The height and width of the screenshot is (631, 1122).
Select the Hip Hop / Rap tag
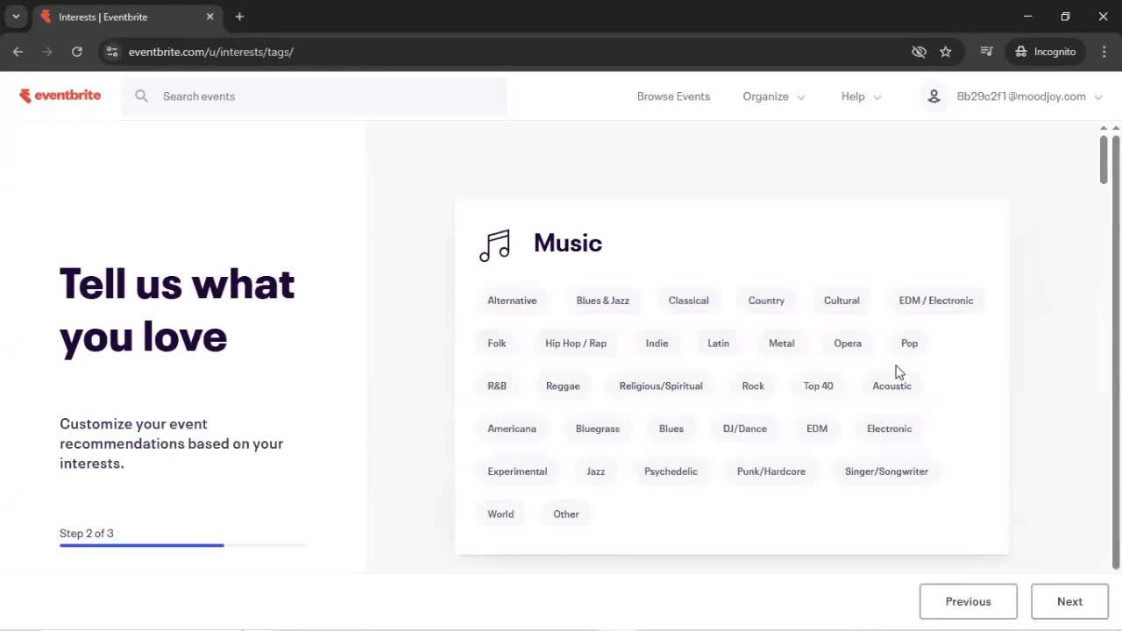576,344
